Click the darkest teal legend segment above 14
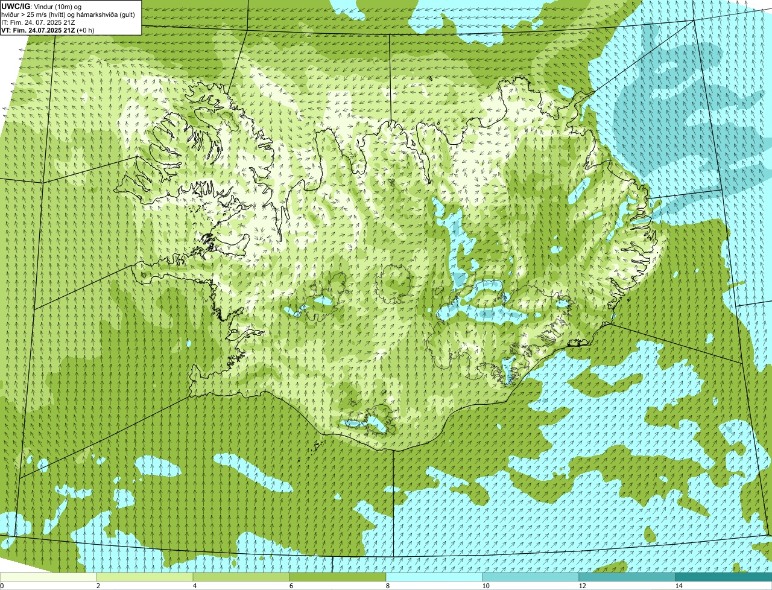Image resolution: width=772 pixels, height=590 pixels. coord(724,577)
